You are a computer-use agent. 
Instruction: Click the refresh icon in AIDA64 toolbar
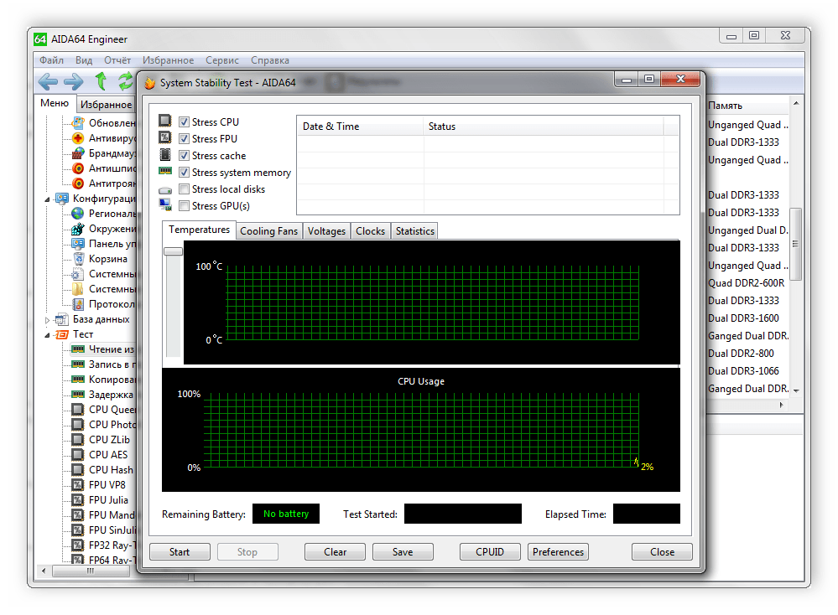pyautogui.click(x=126, y=81)
